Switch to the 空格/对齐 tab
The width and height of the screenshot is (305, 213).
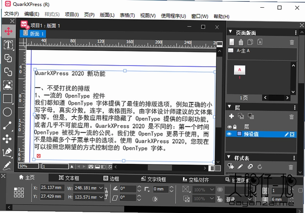coord(196,180)
